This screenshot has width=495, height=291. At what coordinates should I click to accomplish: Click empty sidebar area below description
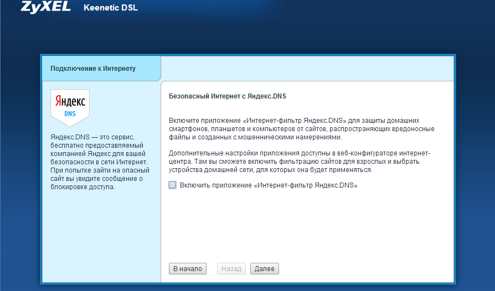tap(101, 238)
